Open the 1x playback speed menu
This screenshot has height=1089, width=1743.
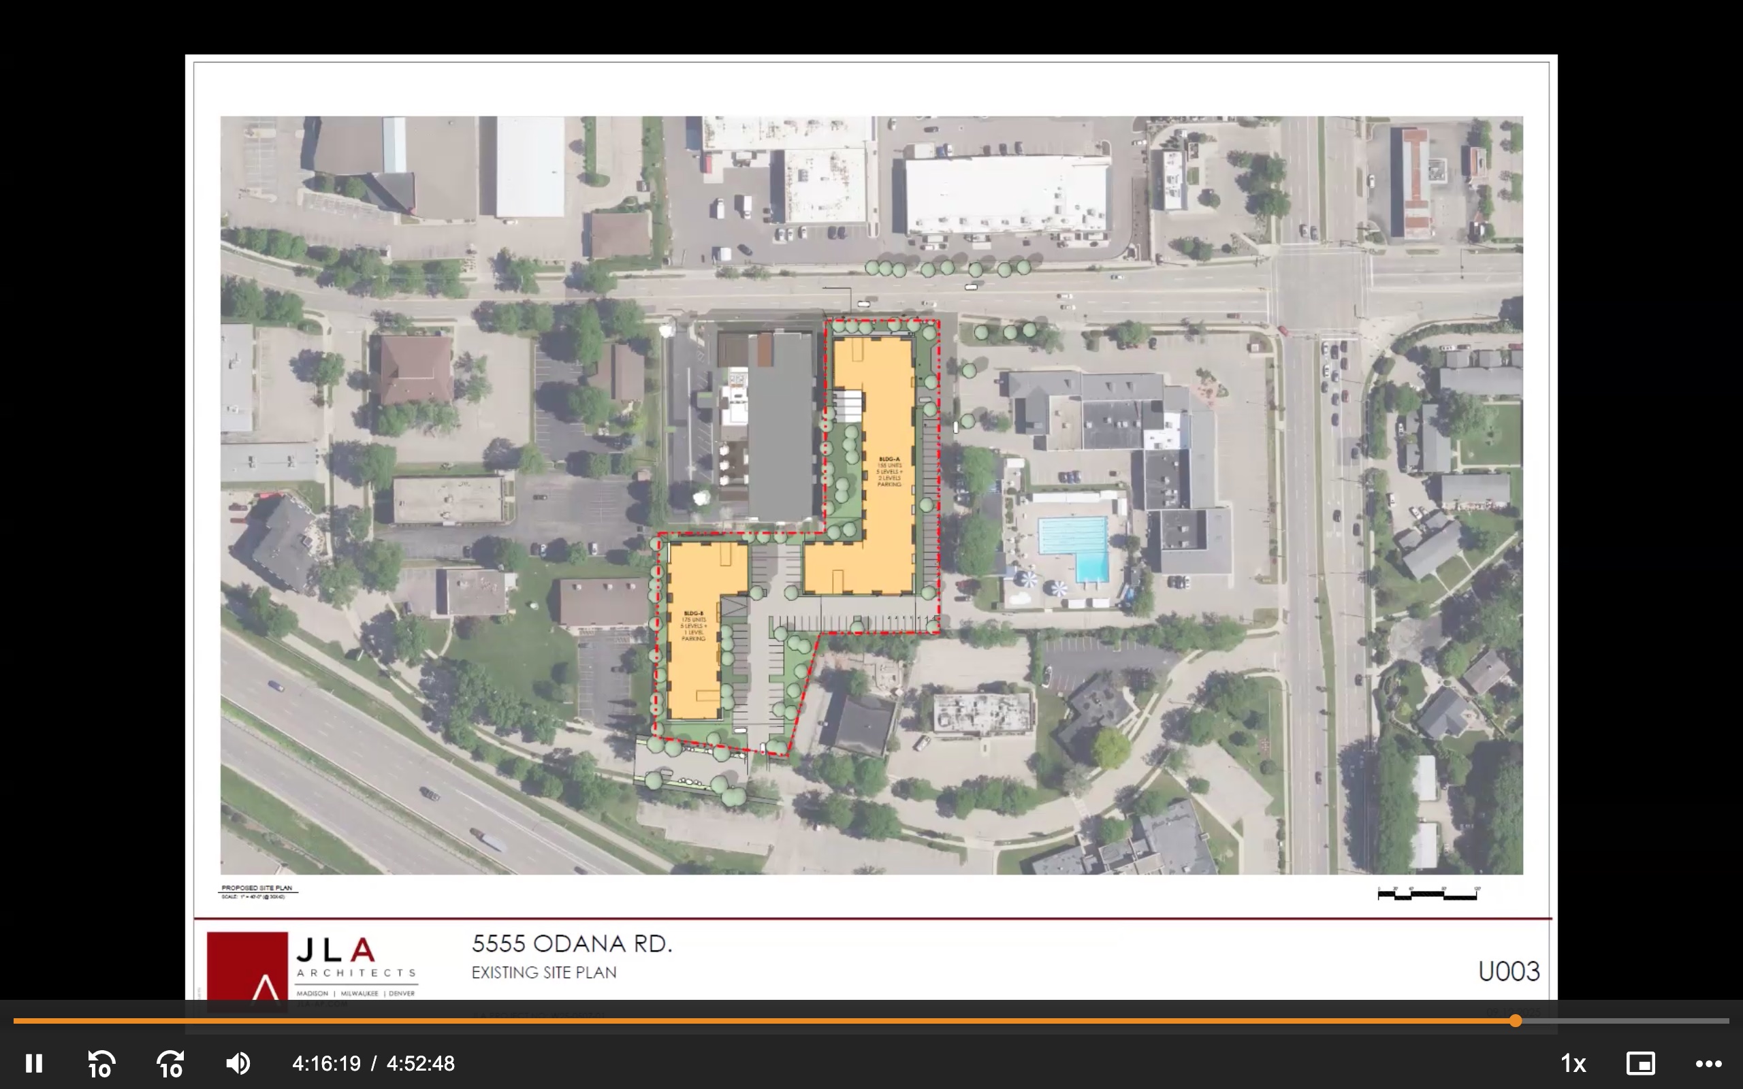coord(1573,1063)
